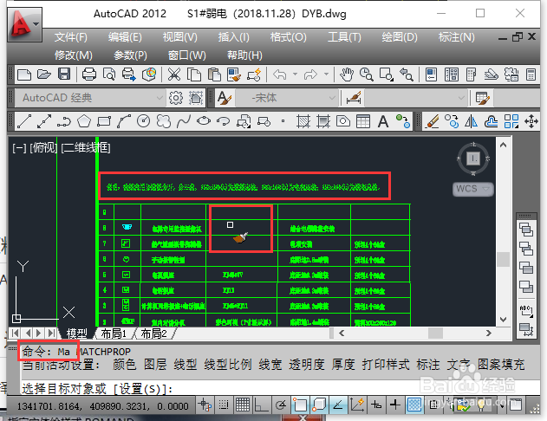
Task: Click the Bring to Front draw order icon
Action: [526, 230]
